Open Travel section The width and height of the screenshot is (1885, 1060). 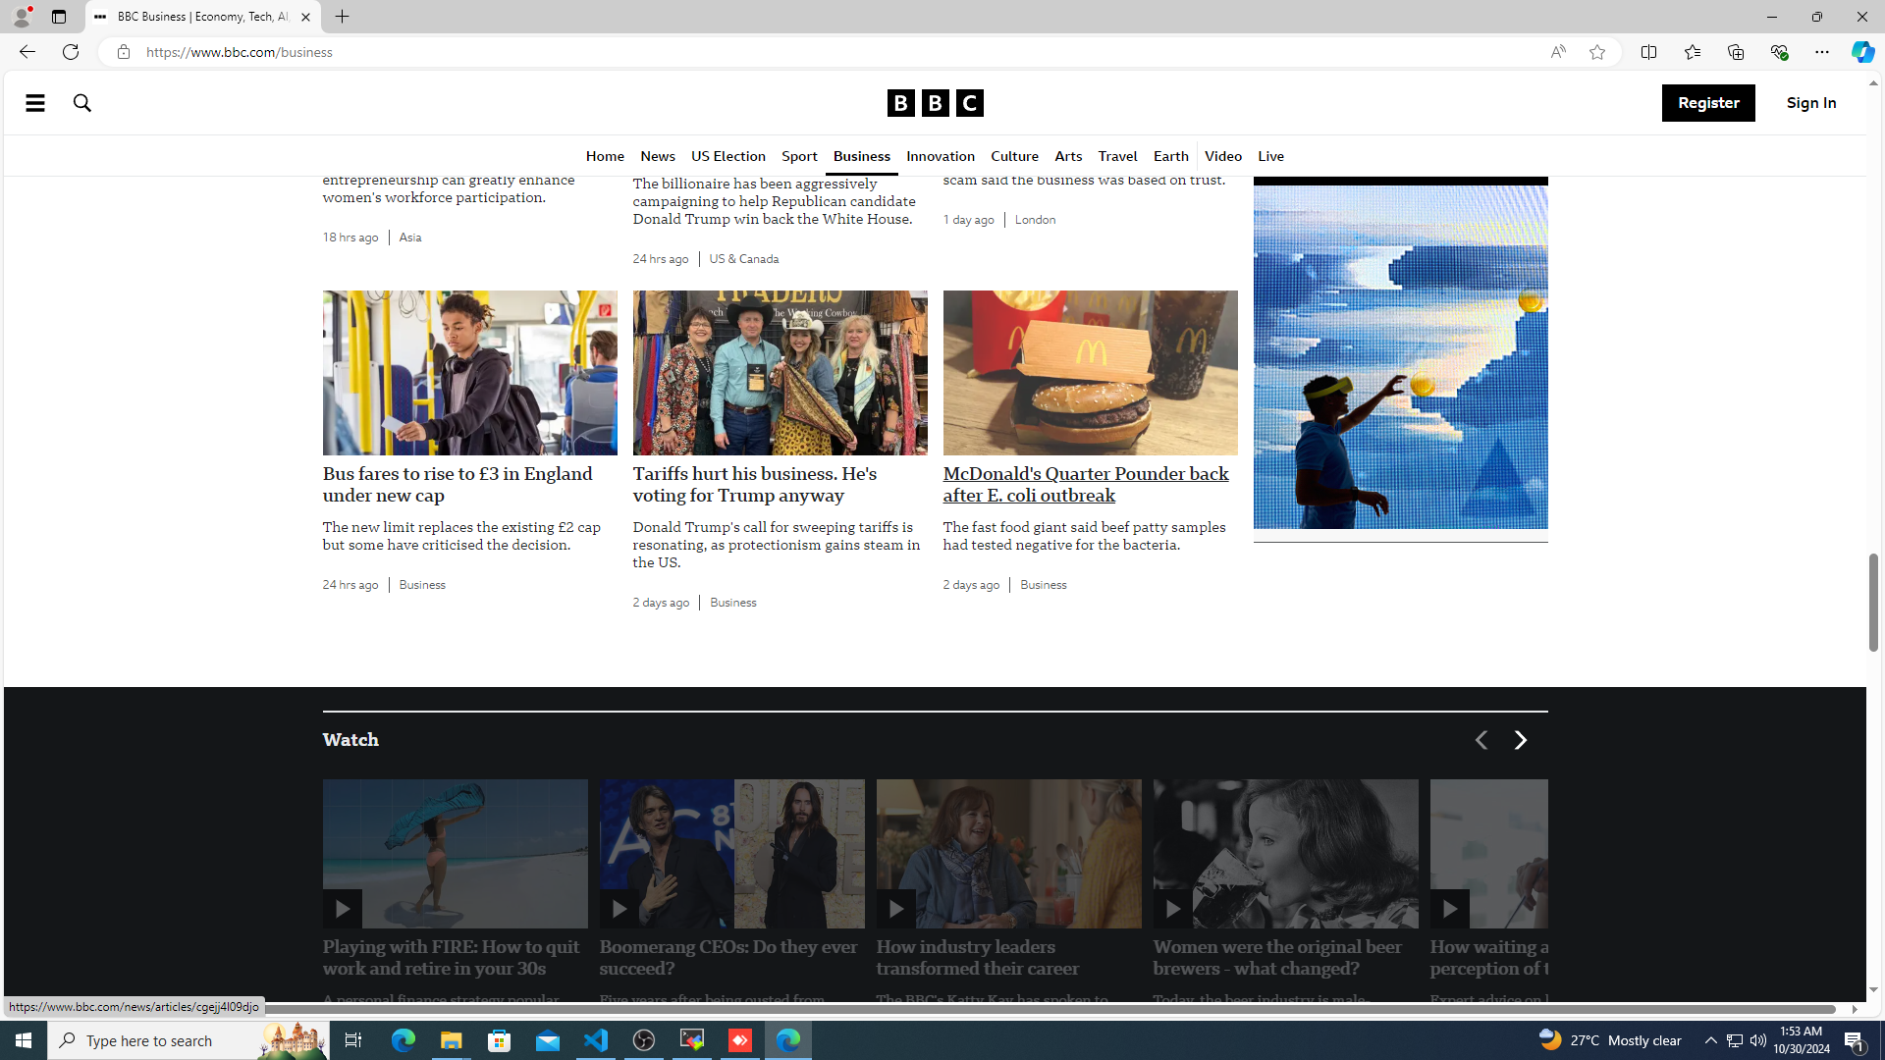point(1117,156)
